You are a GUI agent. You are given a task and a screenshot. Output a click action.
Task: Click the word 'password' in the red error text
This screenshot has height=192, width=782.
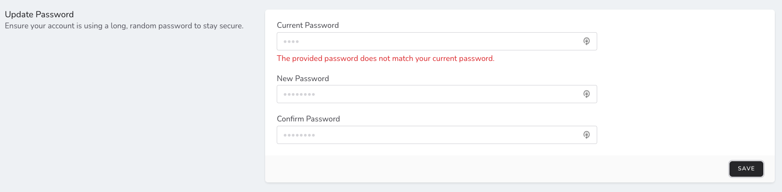click(x=341, y=59)
